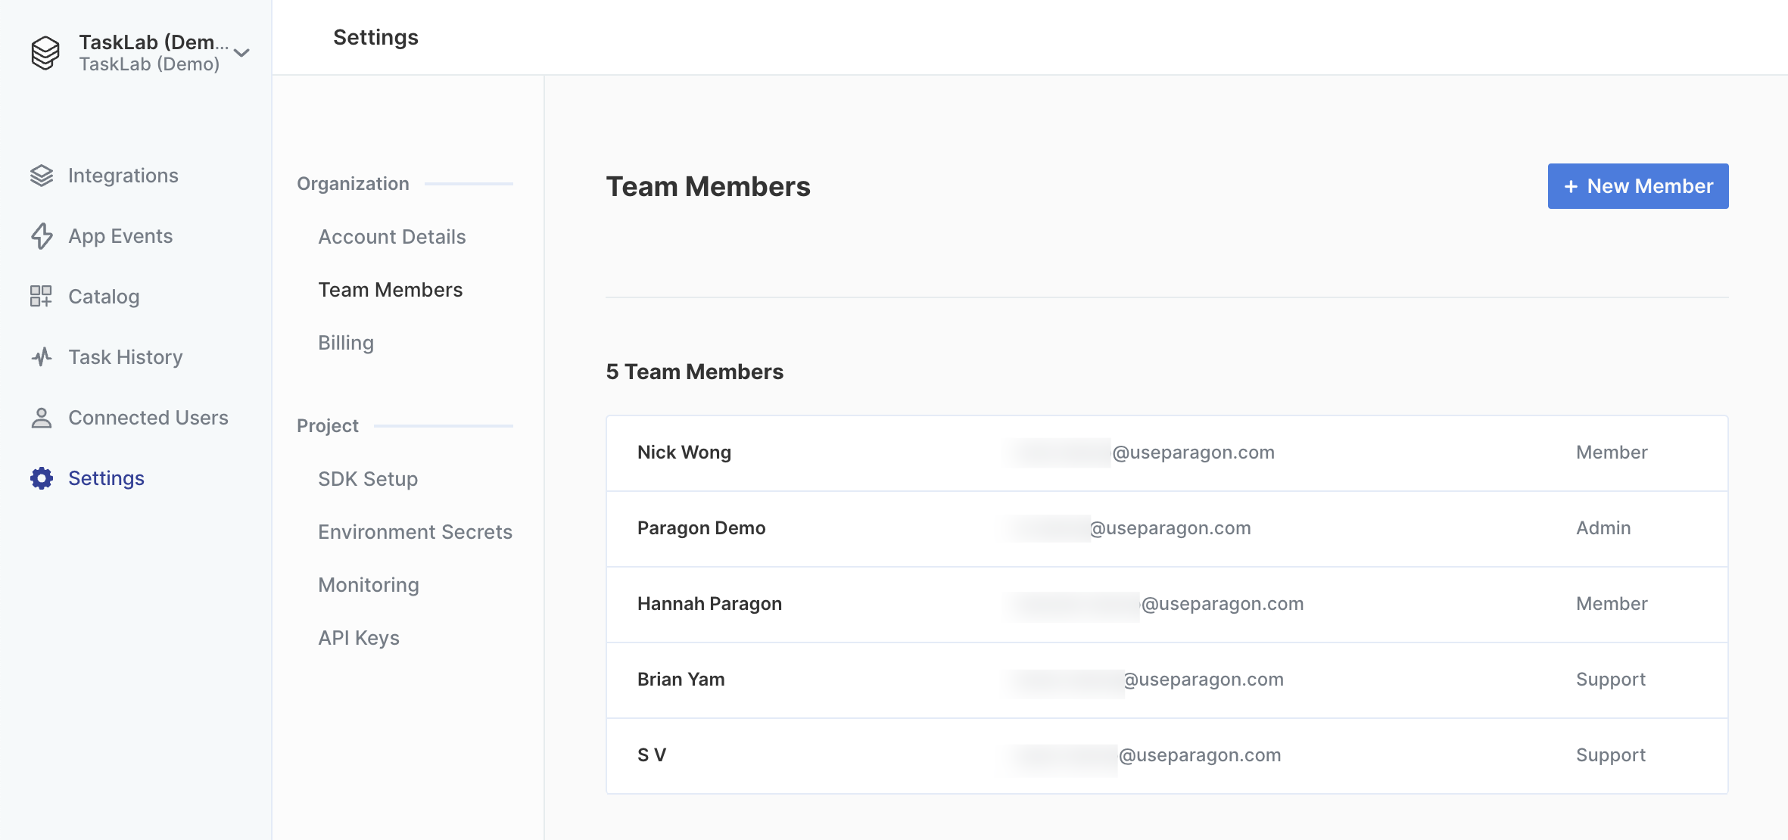Select the Nick Wong member row
The image size is (1788, 840).
coord(1167,453)
